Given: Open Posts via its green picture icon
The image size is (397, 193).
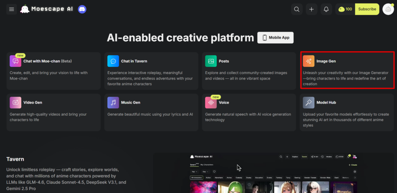Looking at the screenshot, I should point(211,61).
